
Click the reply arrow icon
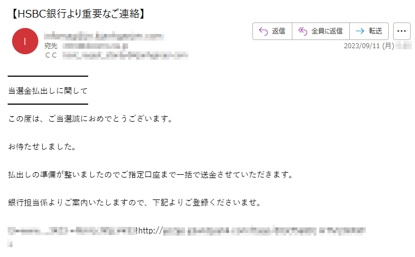coord(263,31)
